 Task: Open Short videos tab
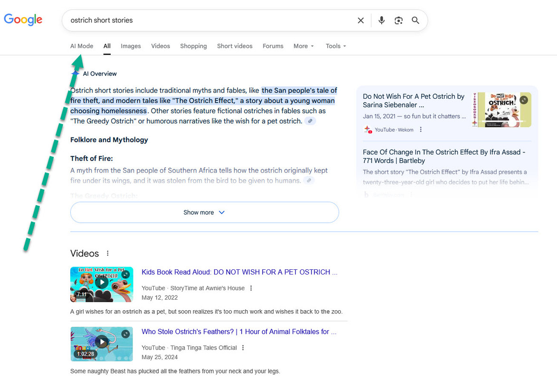pos(235,46)
